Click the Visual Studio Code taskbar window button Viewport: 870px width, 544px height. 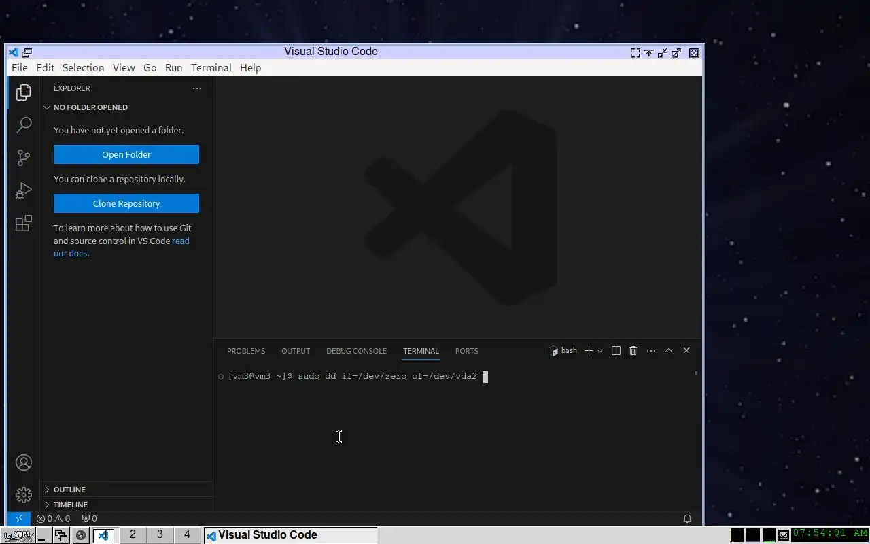(x=290, y=535)
